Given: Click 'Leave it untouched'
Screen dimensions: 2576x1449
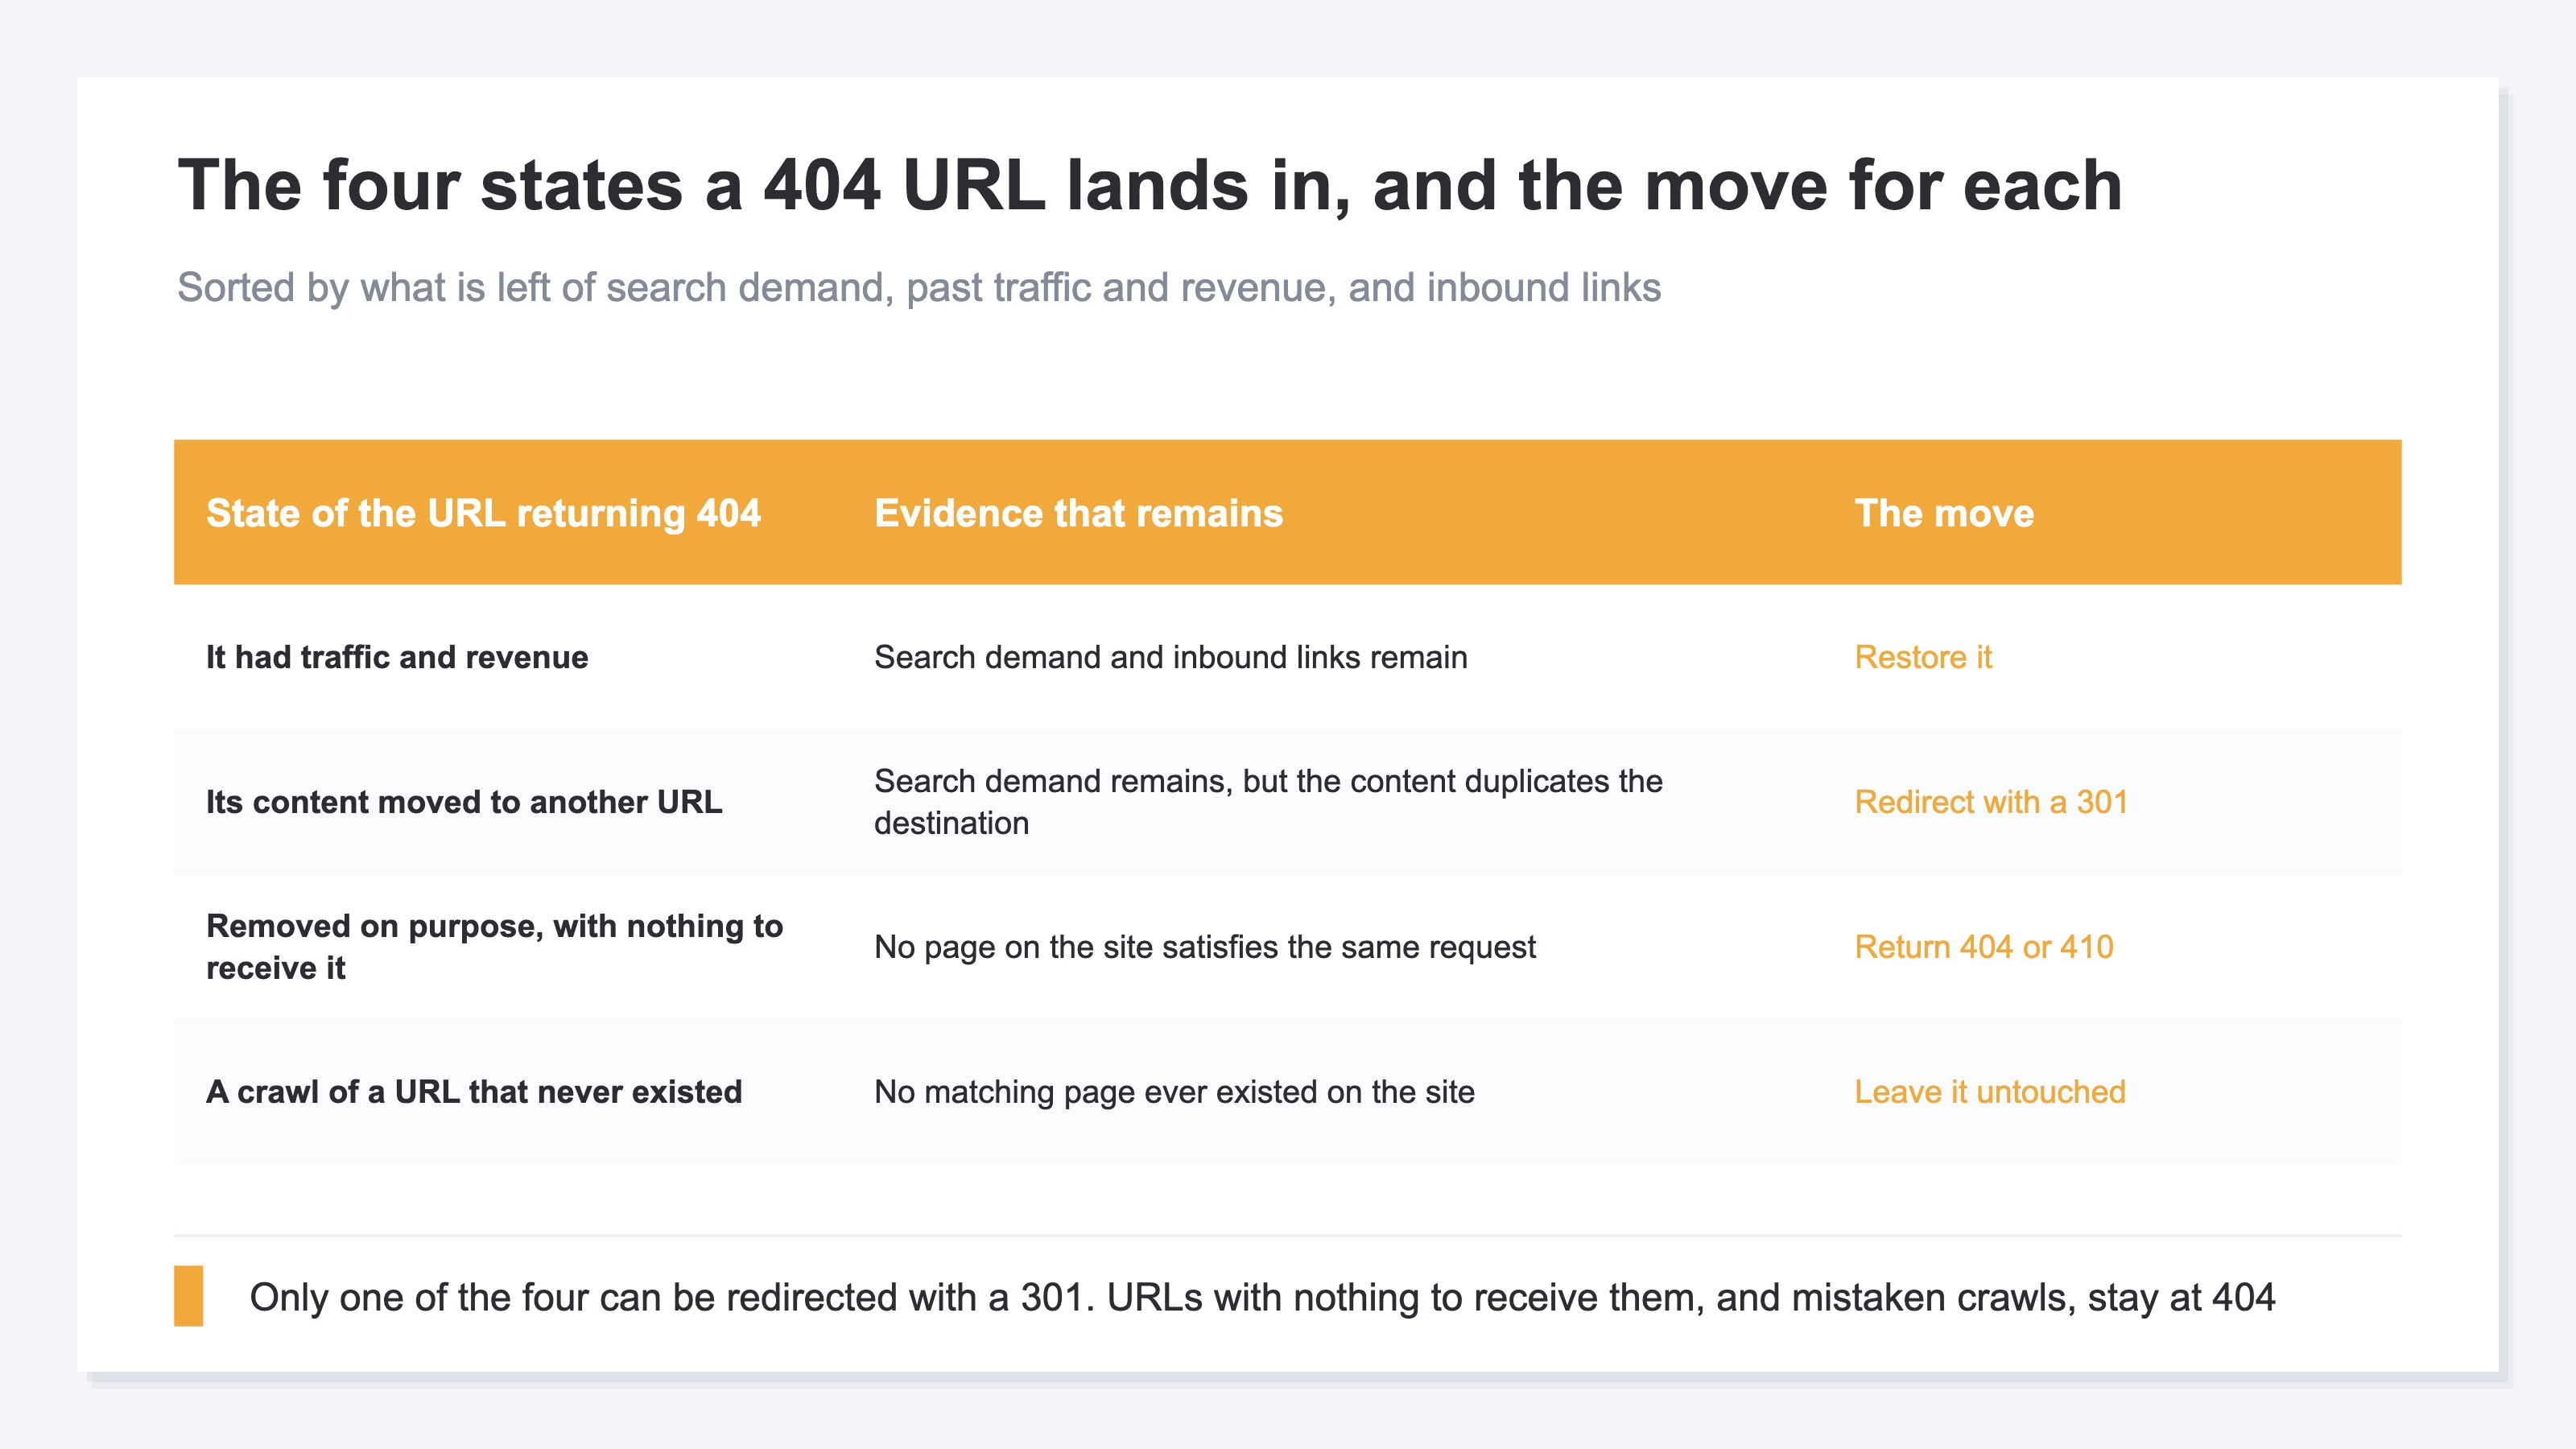Looking at the screenshot, I should coord(1990,1092).
